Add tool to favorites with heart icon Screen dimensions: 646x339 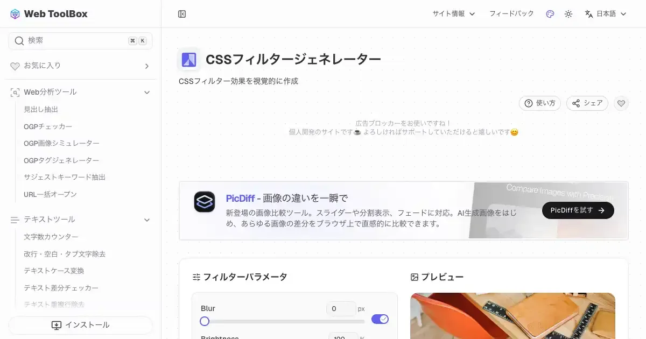[x=621, y=103]
